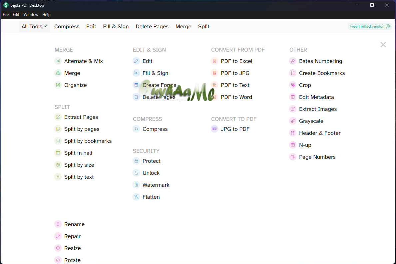Image resolution: width=396 pixels, height=264 pixels.
Task: Click the Split by bookmarks icon
Action: click(x=58, y=141)
